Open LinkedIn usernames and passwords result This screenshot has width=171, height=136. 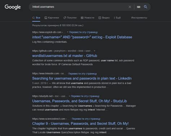click(82, 78)
